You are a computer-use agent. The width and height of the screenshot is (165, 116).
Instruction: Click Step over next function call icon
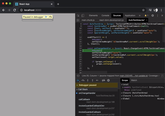pyautogui.click(x=83, y=80)
